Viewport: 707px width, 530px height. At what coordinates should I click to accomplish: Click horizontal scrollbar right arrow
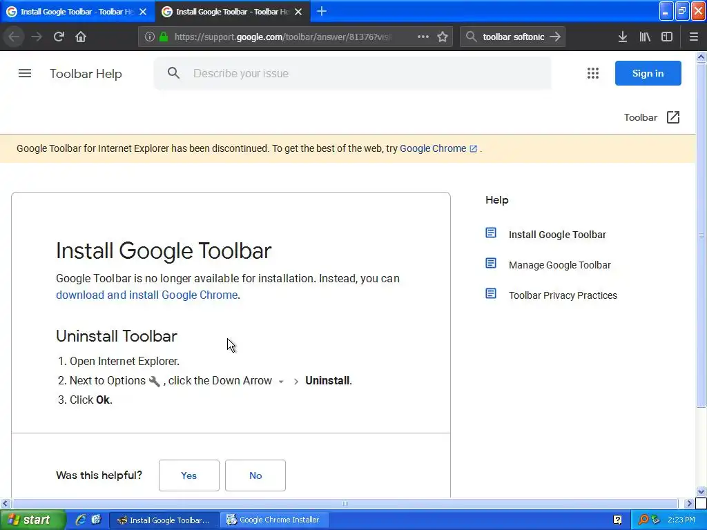688,503
